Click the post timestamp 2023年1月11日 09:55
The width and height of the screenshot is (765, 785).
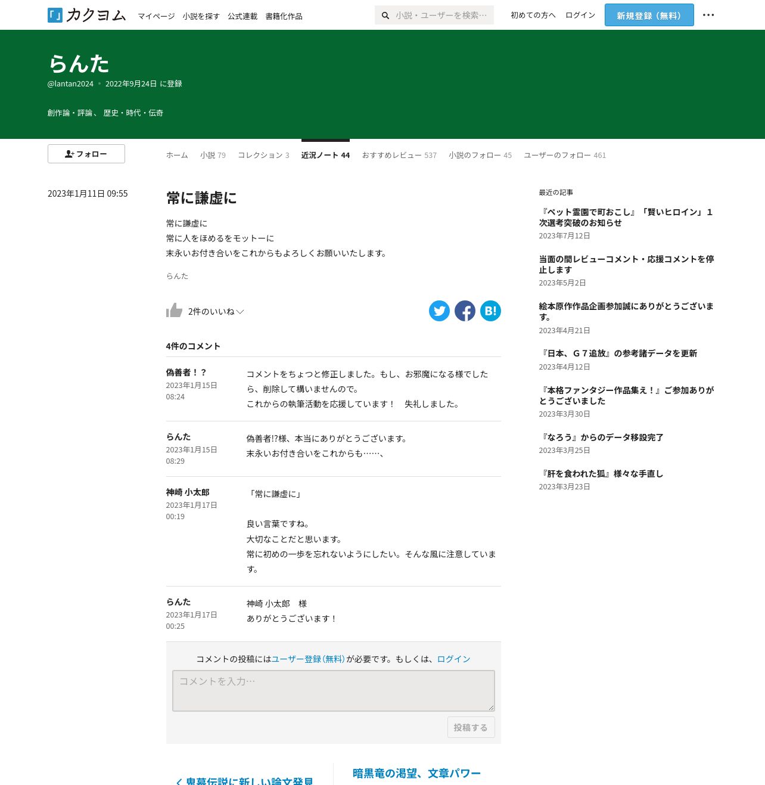click(x=88, y=194)
